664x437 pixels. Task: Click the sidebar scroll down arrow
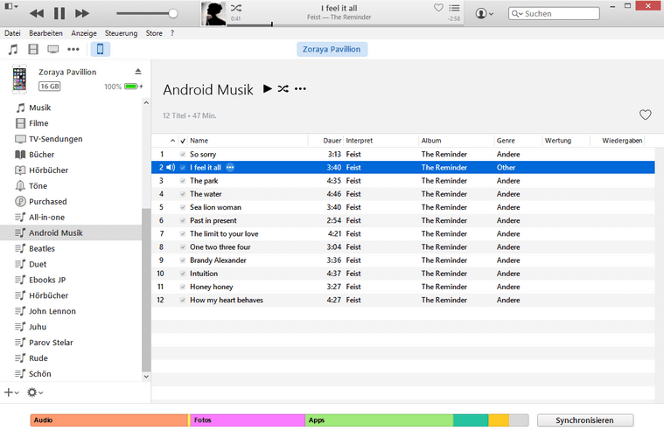point(146,377)
